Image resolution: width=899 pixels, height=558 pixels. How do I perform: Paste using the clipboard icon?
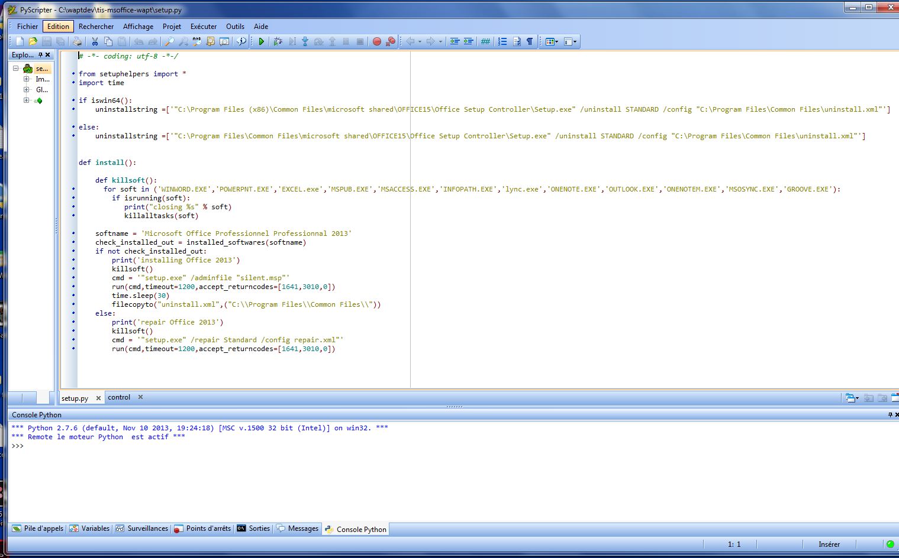[x=121, y=41]
